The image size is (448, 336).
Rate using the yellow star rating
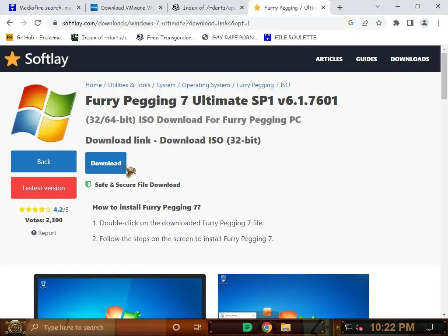pos(35,210)
